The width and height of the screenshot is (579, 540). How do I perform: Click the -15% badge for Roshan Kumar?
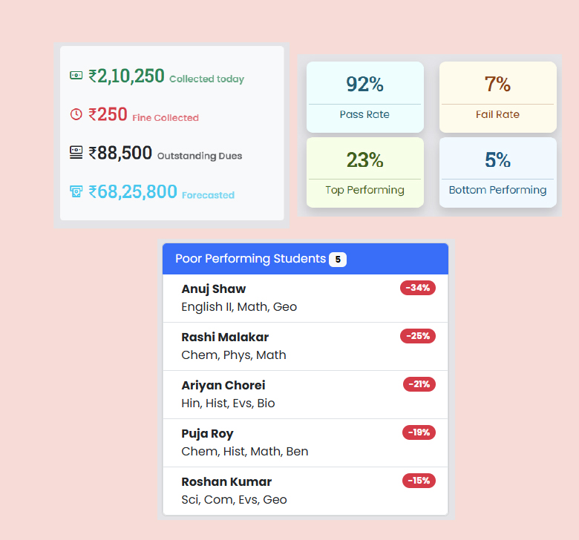[419, 481]
